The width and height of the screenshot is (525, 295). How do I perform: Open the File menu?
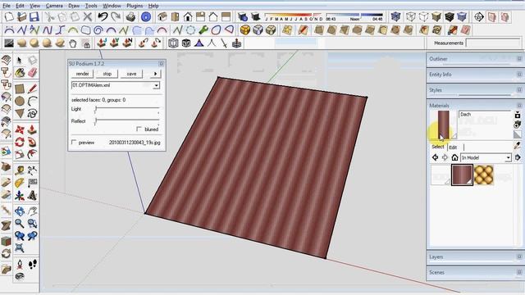6,6
